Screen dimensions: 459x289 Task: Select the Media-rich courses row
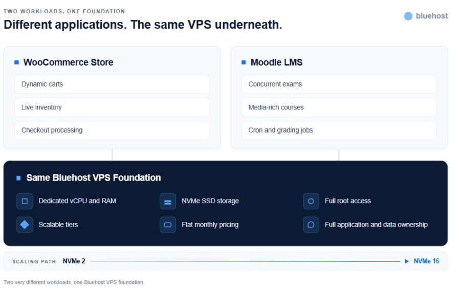point(339,107)
